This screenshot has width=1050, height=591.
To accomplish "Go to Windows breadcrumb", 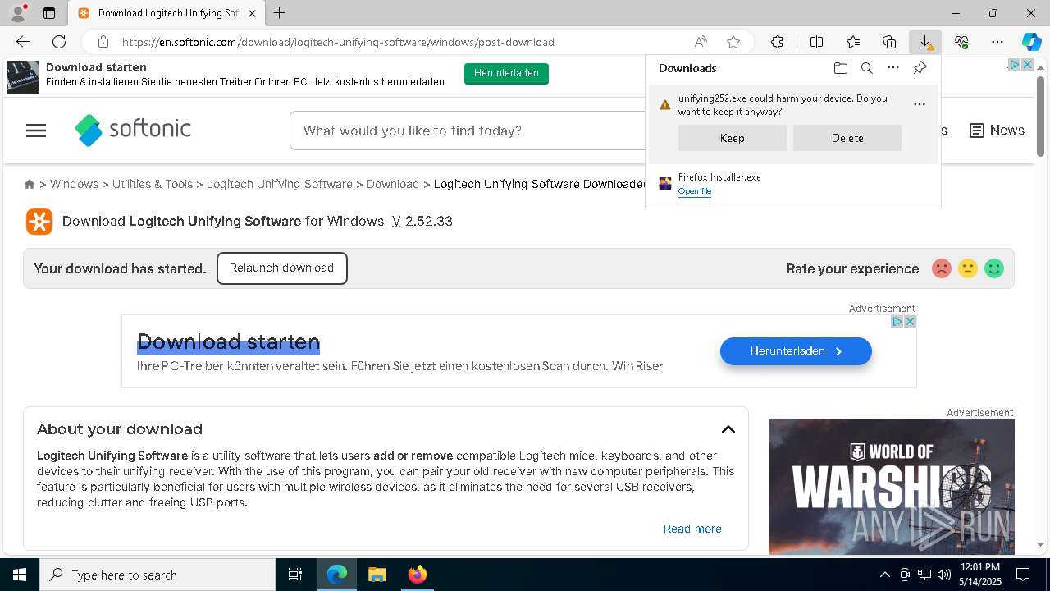I will tap(74, 184).
